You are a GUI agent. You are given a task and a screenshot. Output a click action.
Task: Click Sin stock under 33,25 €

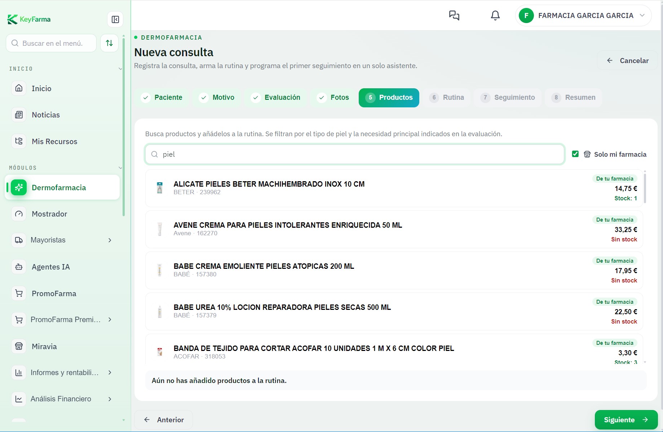[624, 239]
